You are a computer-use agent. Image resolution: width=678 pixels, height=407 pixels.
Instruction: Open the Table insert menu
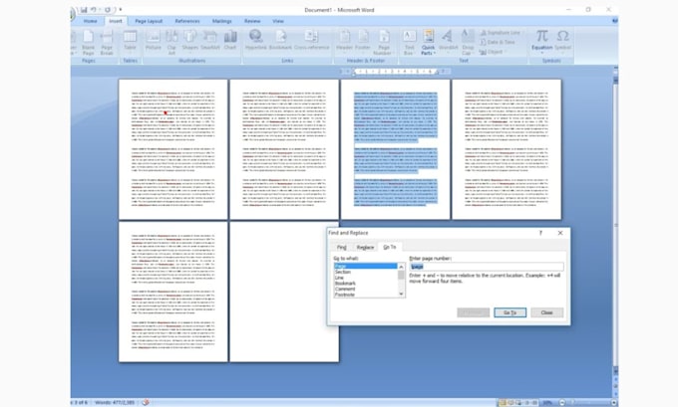pyautogui.click(x=130, y=42)
